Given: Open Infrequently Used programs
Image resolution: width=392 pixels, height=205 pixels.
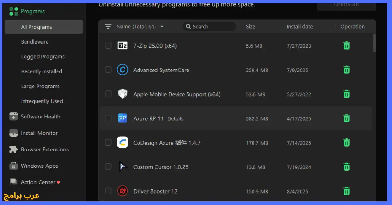Looking at the screenshot, I should (x=42, y=101).
